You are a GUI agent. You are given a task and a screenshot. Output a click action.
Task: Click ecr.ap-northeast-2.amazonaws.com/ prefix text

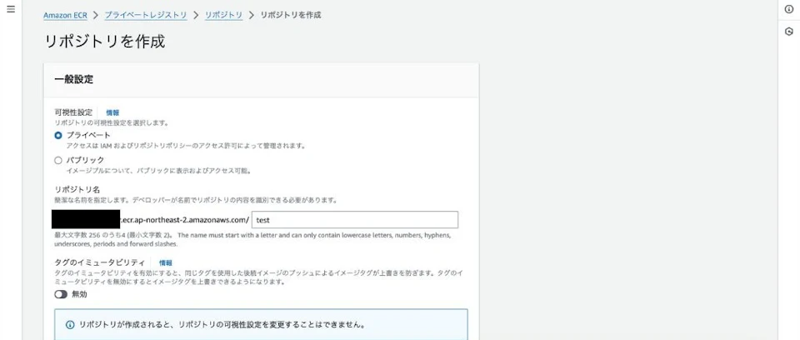pos(185,220)
